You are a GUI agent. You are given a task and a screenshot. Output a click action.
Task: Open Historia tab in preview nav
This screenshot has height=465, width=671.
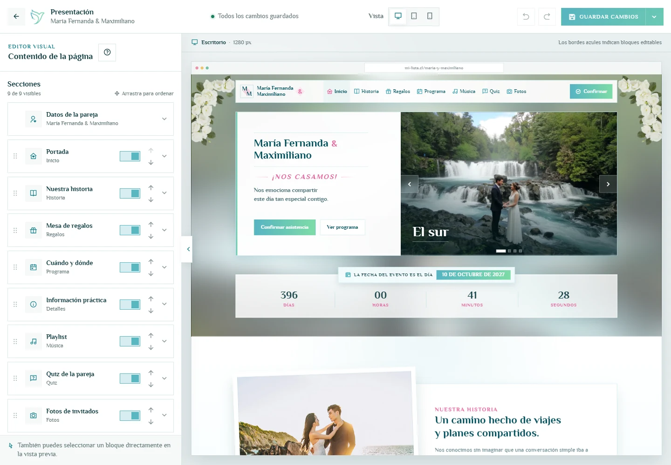coord(366,92)
